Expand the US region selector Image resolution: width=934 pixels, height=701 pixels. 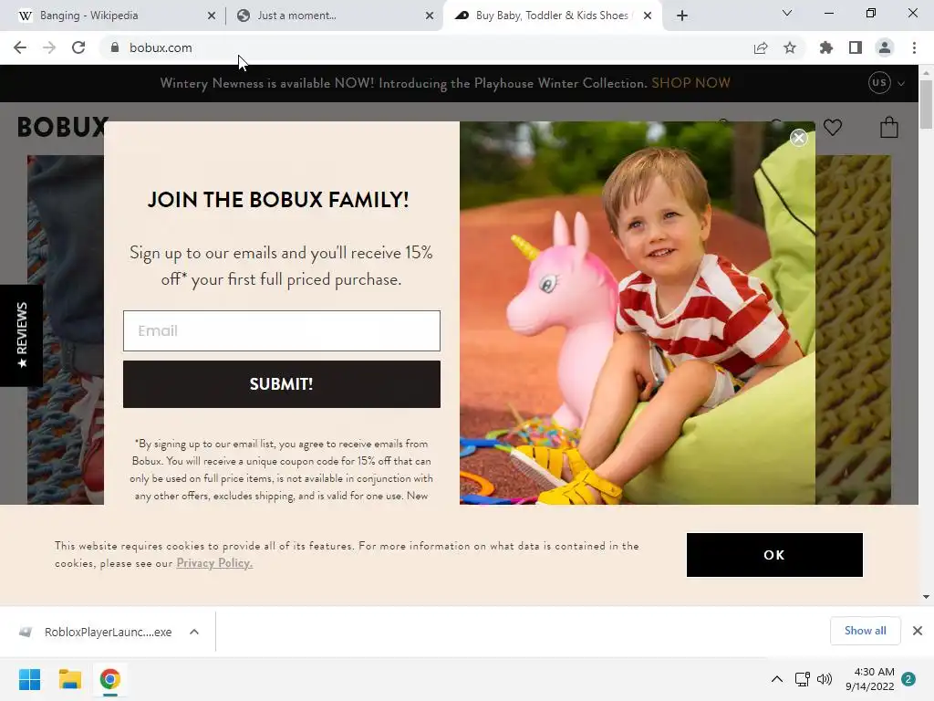click(887, 83)
